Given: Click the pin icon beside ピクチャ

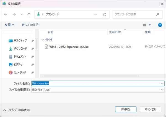Looking at the screenshot, I should 33,65.
